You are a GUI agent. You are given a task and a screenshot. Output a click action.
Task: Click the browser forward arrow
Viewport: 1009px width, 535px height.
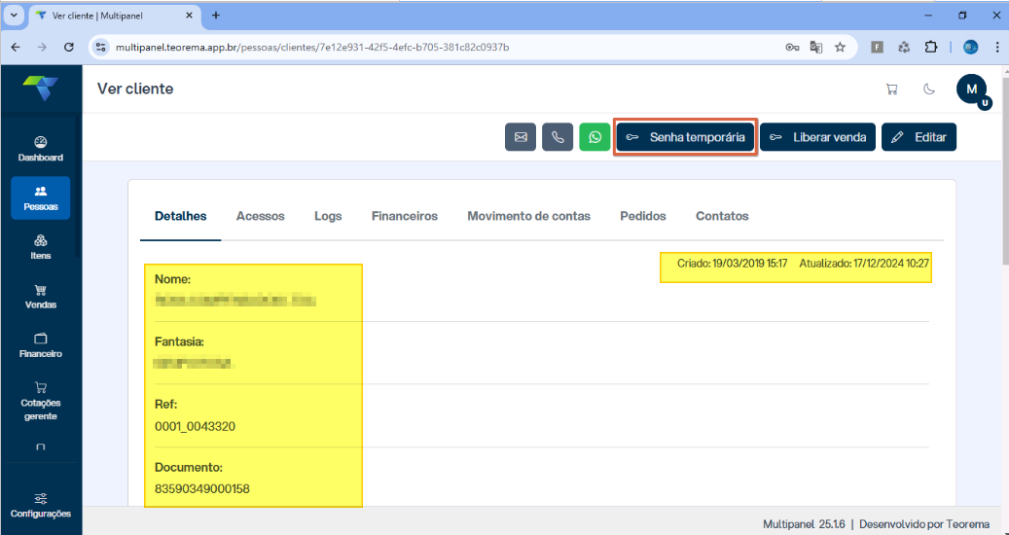point(43,47)
